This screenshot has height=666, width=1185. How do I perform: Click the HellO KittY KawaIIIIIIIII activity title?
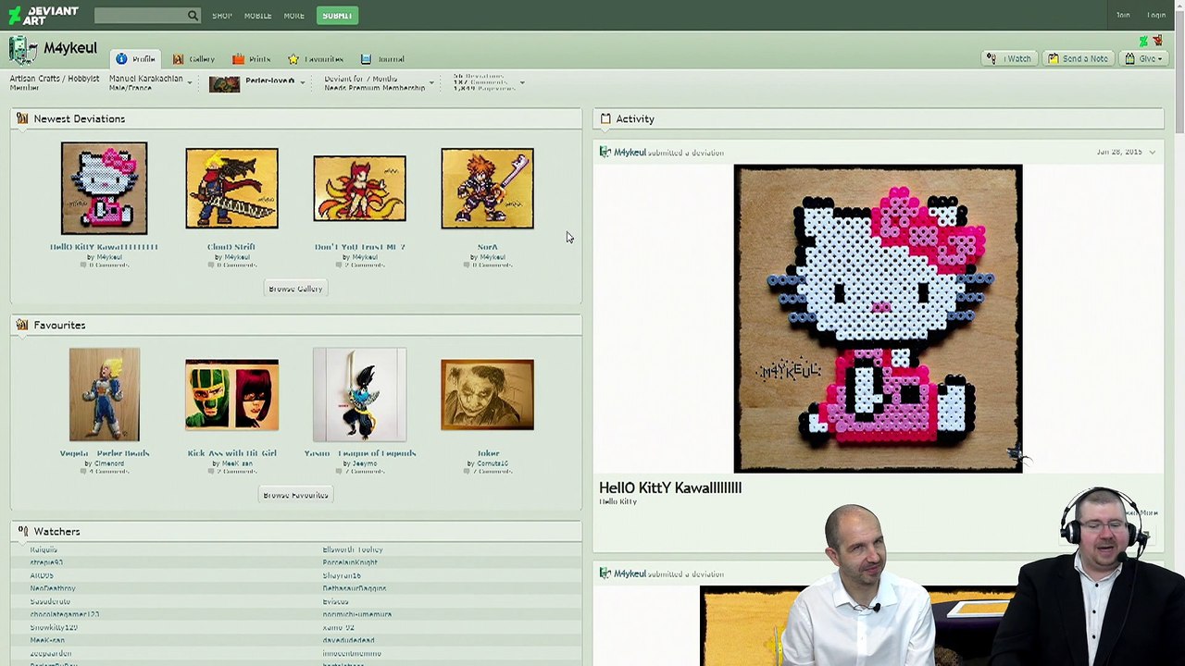tap(670, 487)
